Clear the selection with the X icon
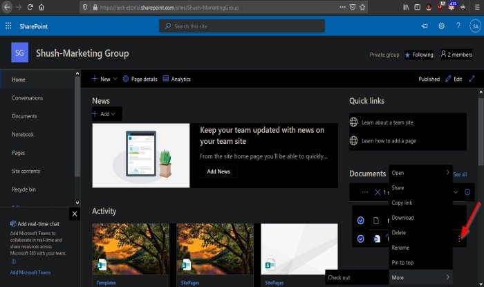 coord(378,192)
